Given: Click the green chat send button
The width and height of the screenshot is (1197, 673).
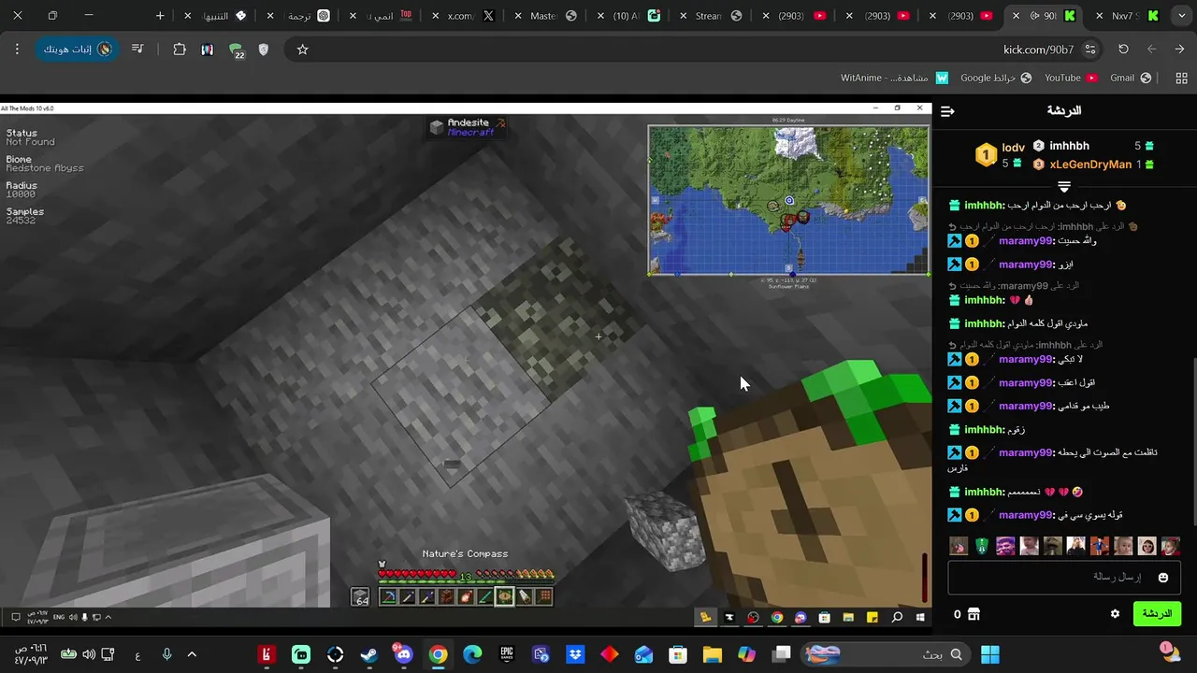Looking at the screenshot, I should (x=1157, y=614).
